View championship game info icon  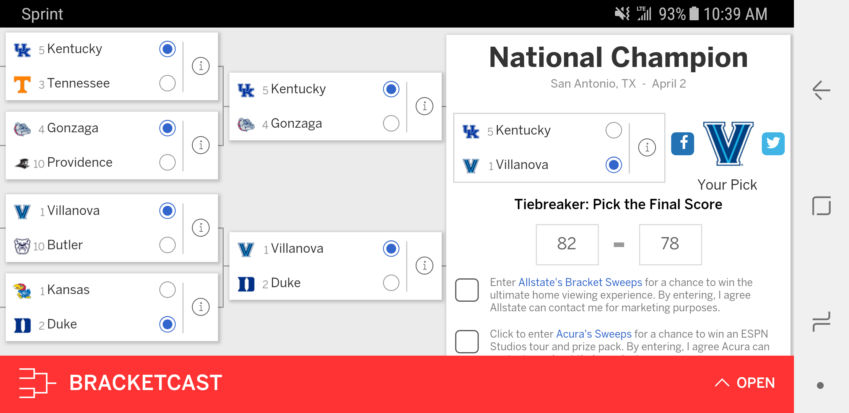[x=647, y=148]
